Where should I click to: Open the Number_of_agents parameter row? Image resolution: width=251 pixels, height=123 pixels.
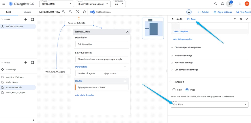point(102,73)
